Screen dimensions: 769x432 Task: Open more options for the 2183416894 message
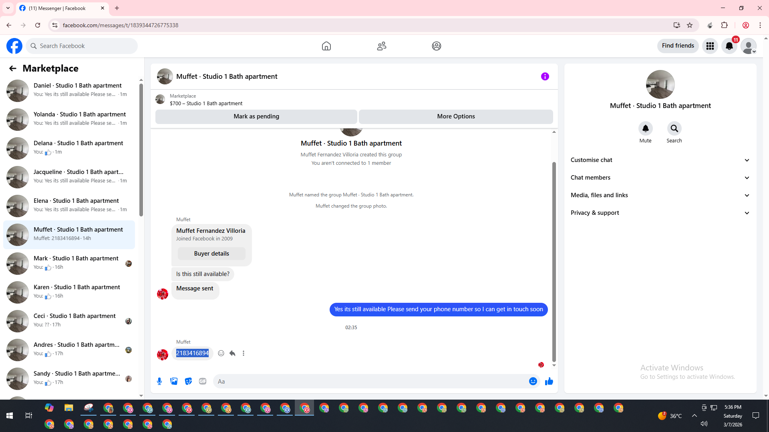tap(244, 353)
